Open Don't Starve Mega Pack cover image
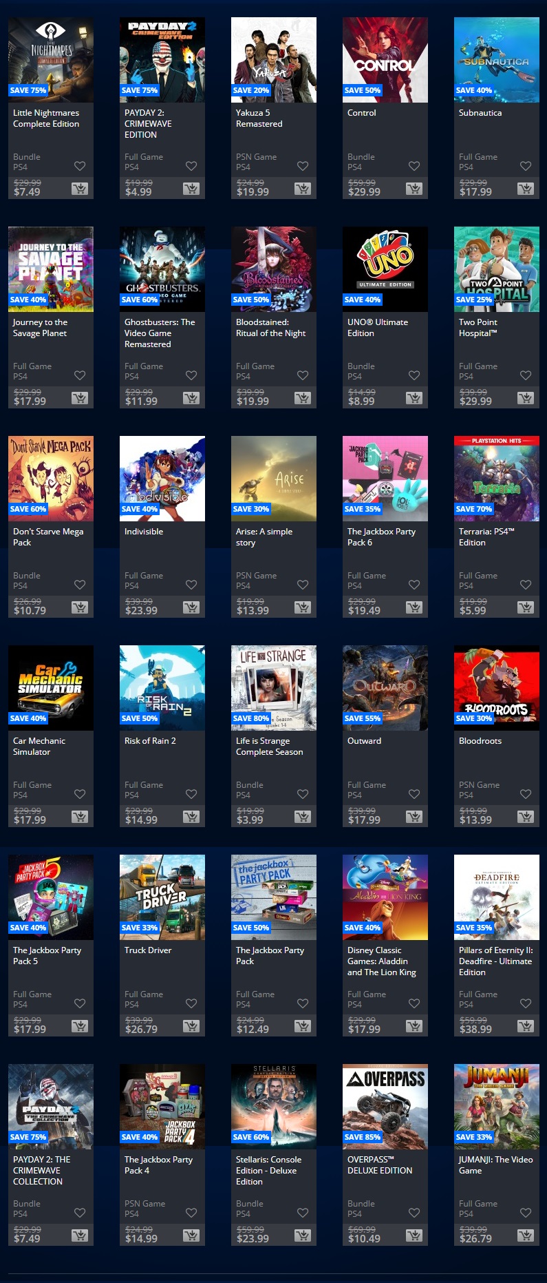The height and width of the screenshot is (1283, 547). (51, 479)
